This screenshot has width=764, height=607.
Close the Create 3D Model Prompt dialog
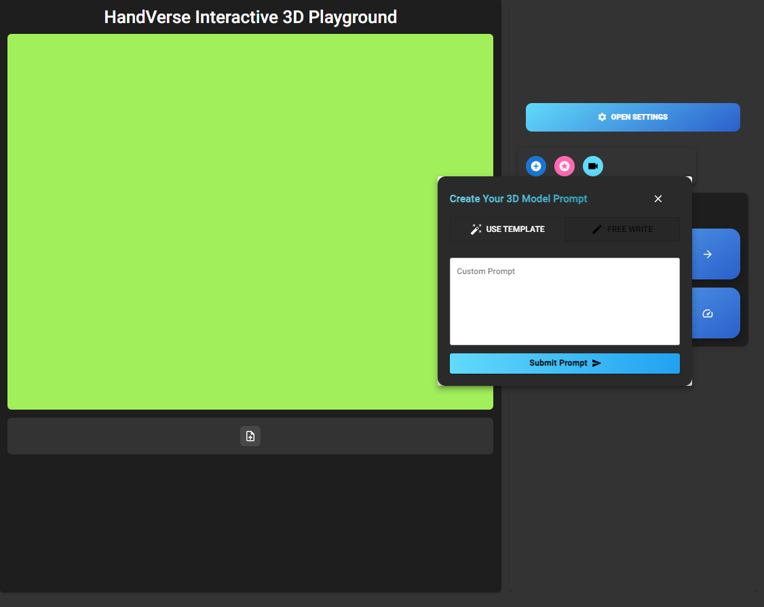click(657, 199)
